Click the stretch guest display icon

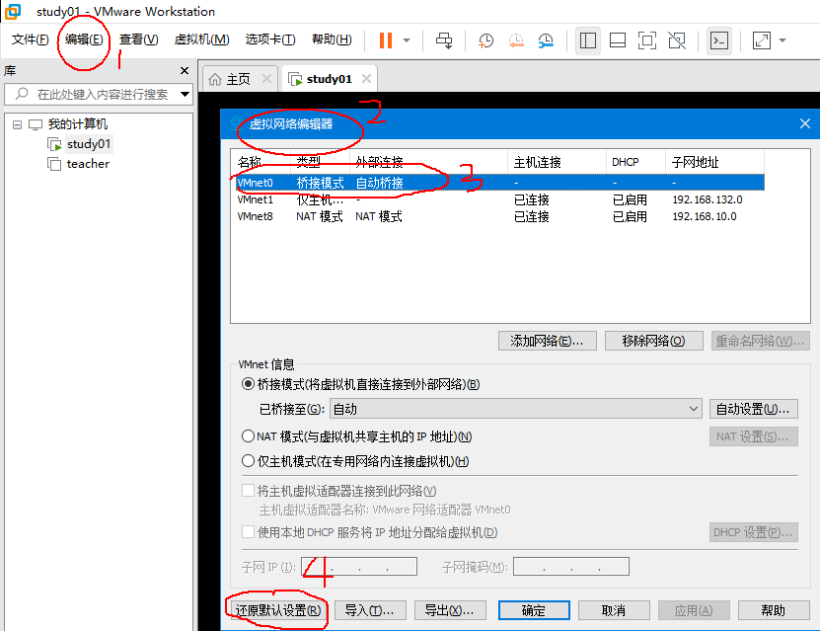(x=762, y=40)
